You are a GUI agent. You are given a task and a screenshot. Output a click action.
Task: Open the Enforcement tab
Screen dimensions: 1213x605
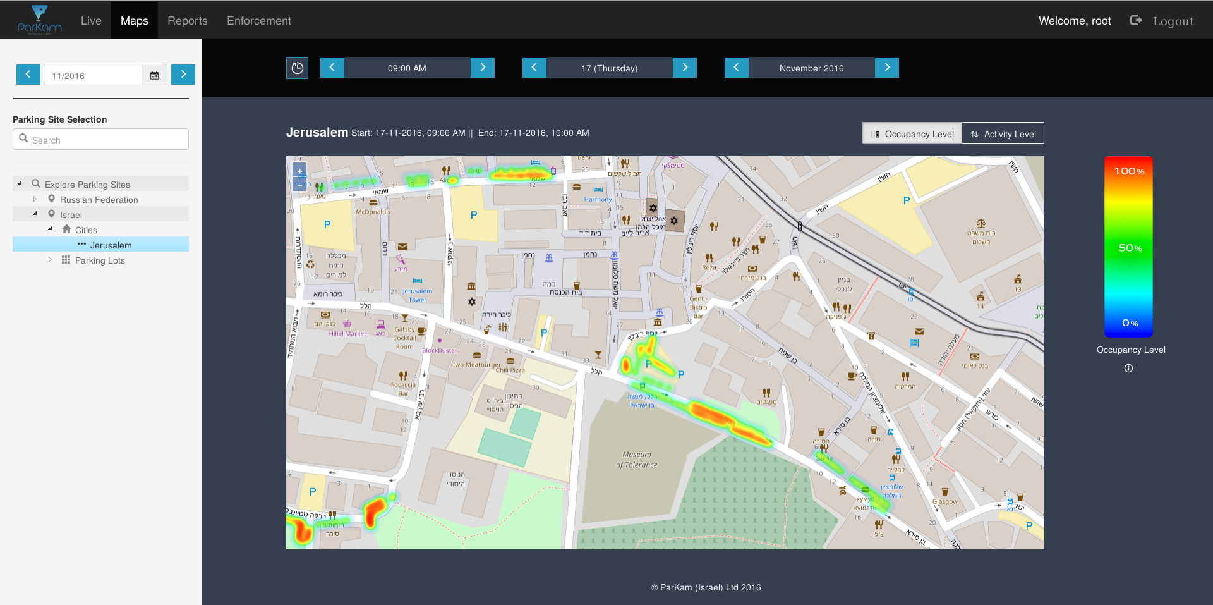(x=259, y=21)
